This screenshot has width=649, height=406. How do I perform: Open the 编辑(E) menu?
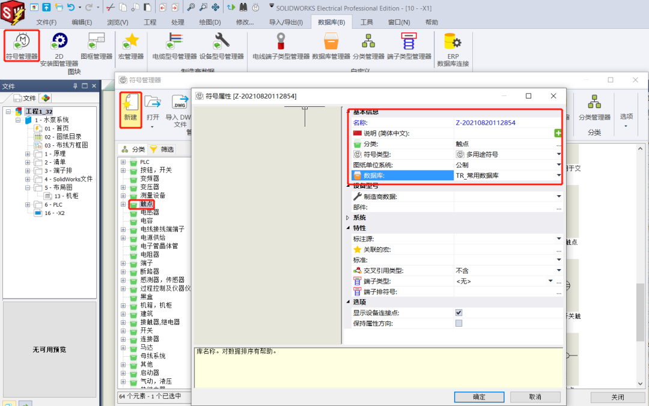(82, 22)
